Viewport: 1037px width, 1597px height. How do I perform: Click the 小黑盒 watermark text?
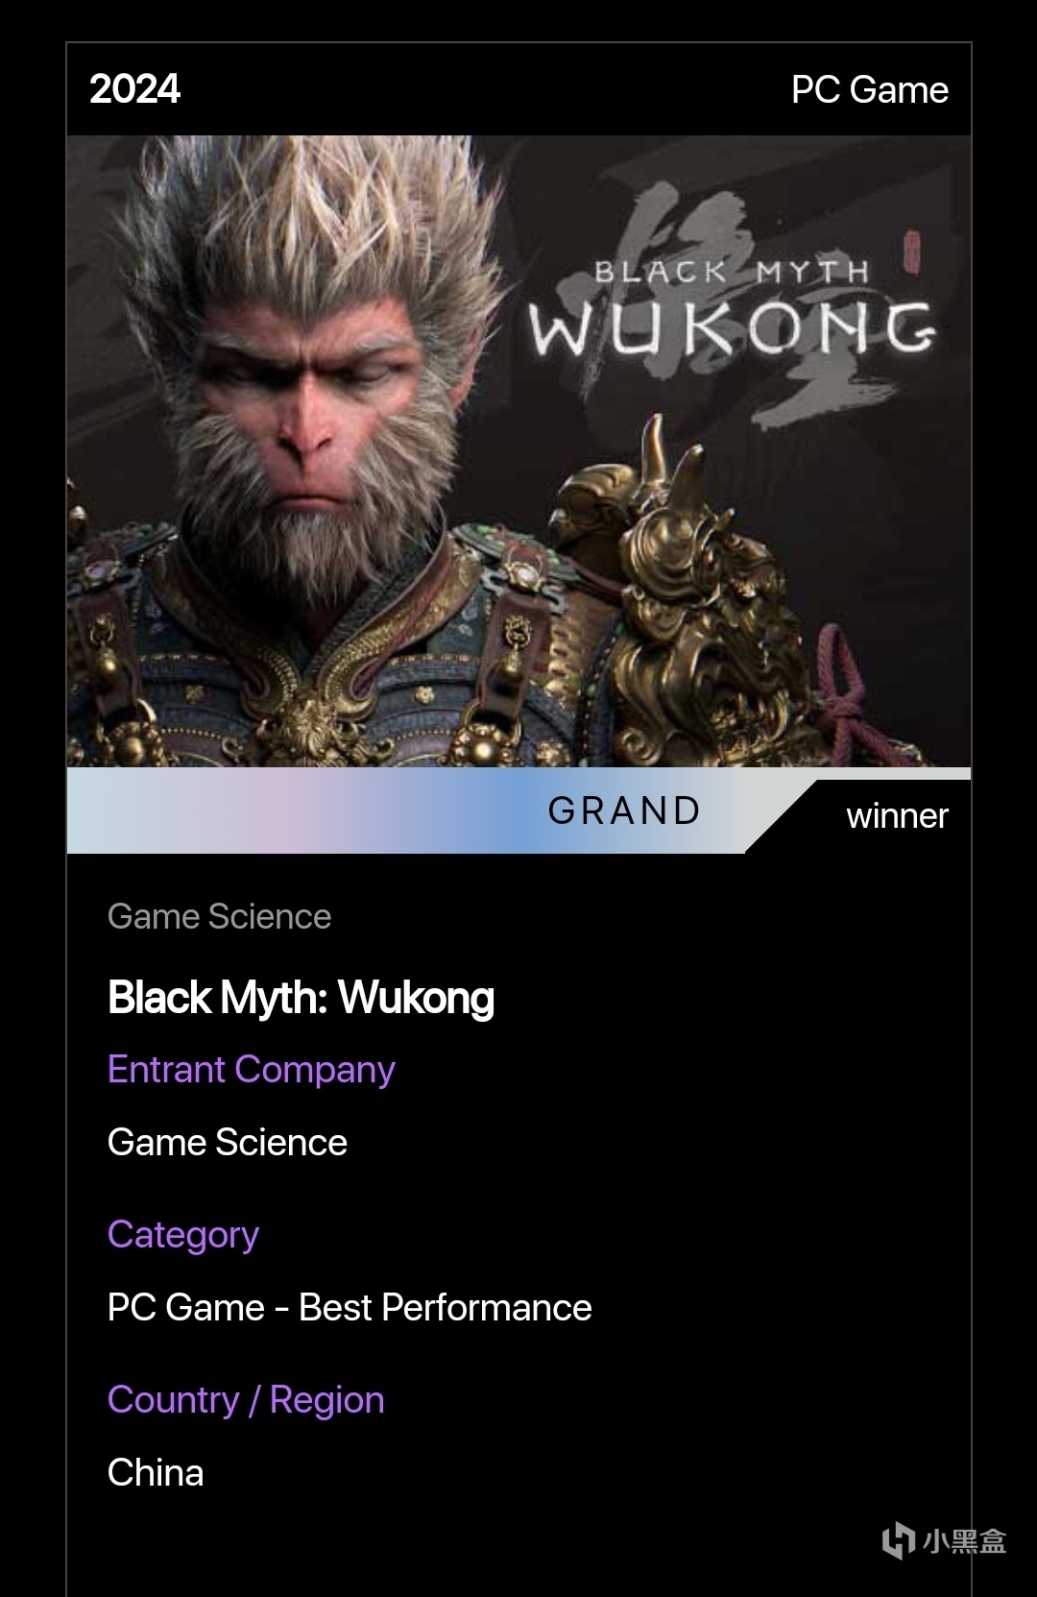tap(964, 1541)
